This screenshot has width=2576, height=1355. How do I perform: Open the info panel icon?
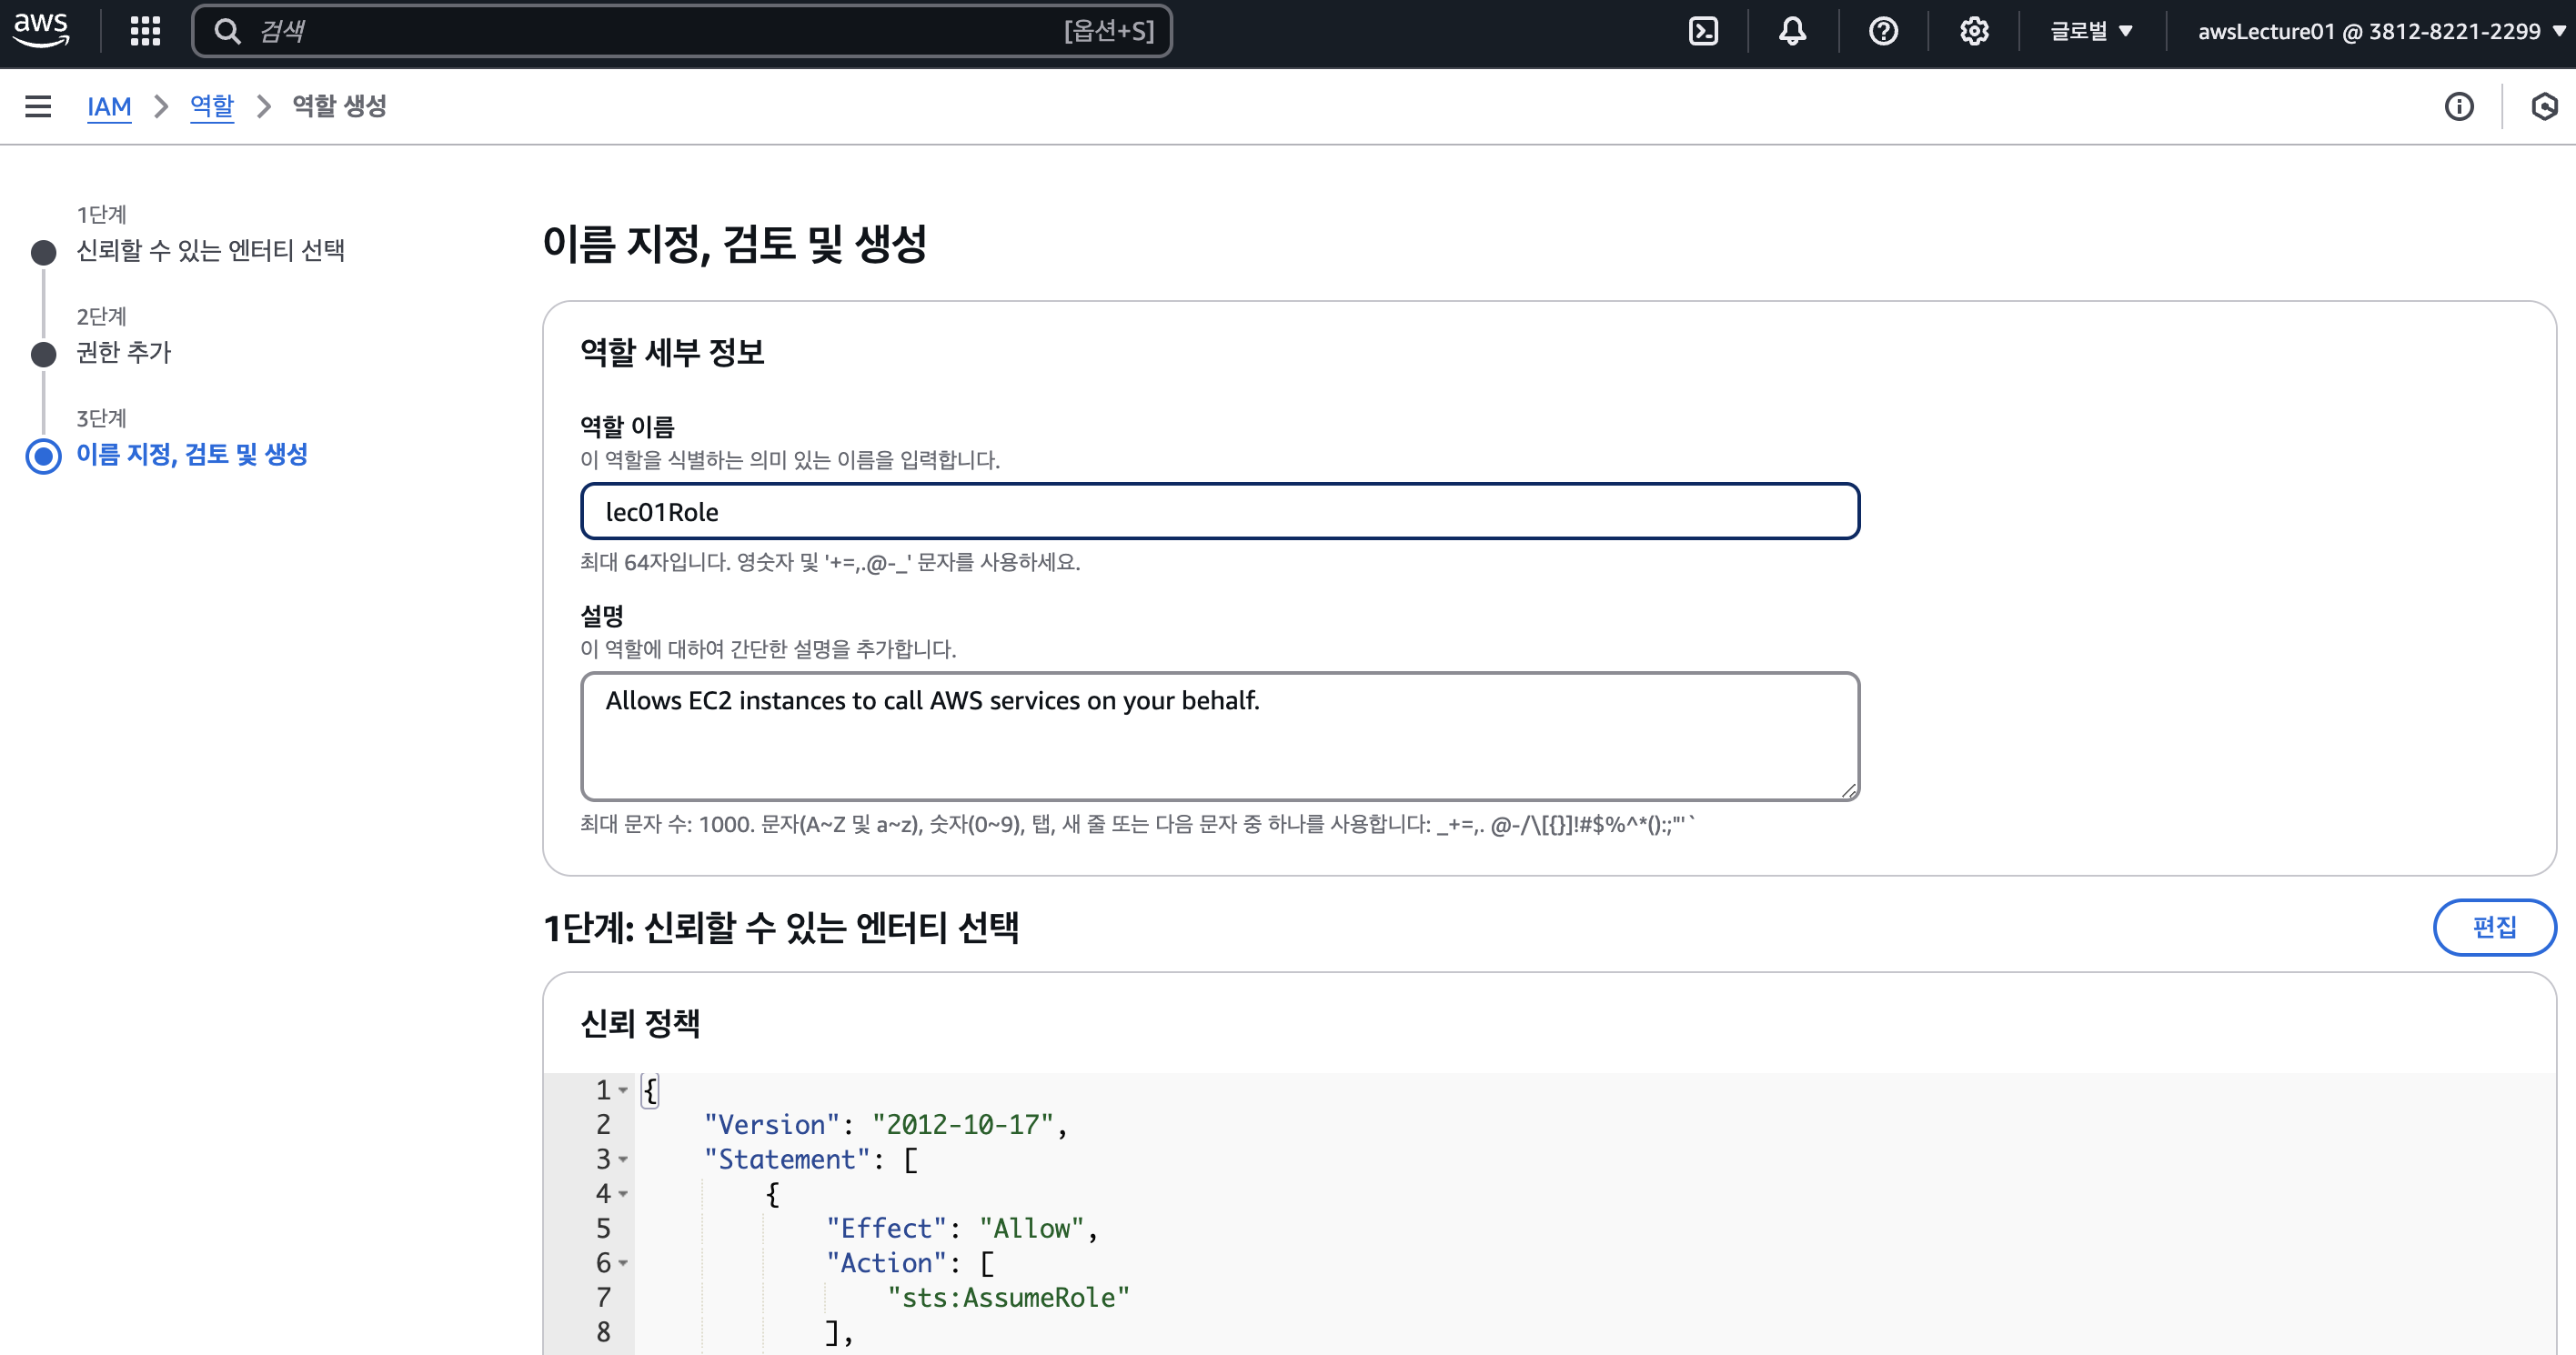[2459, 106]
